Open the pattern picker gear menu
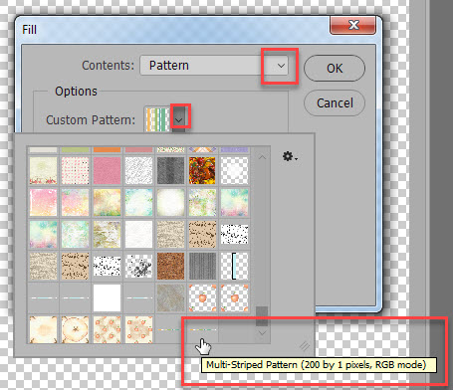 [x=290, y=156]
